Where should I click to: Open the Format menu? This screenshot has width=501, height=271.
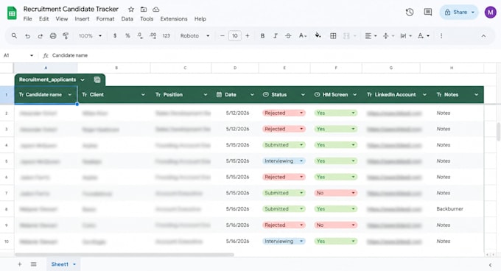pos(105,19)
